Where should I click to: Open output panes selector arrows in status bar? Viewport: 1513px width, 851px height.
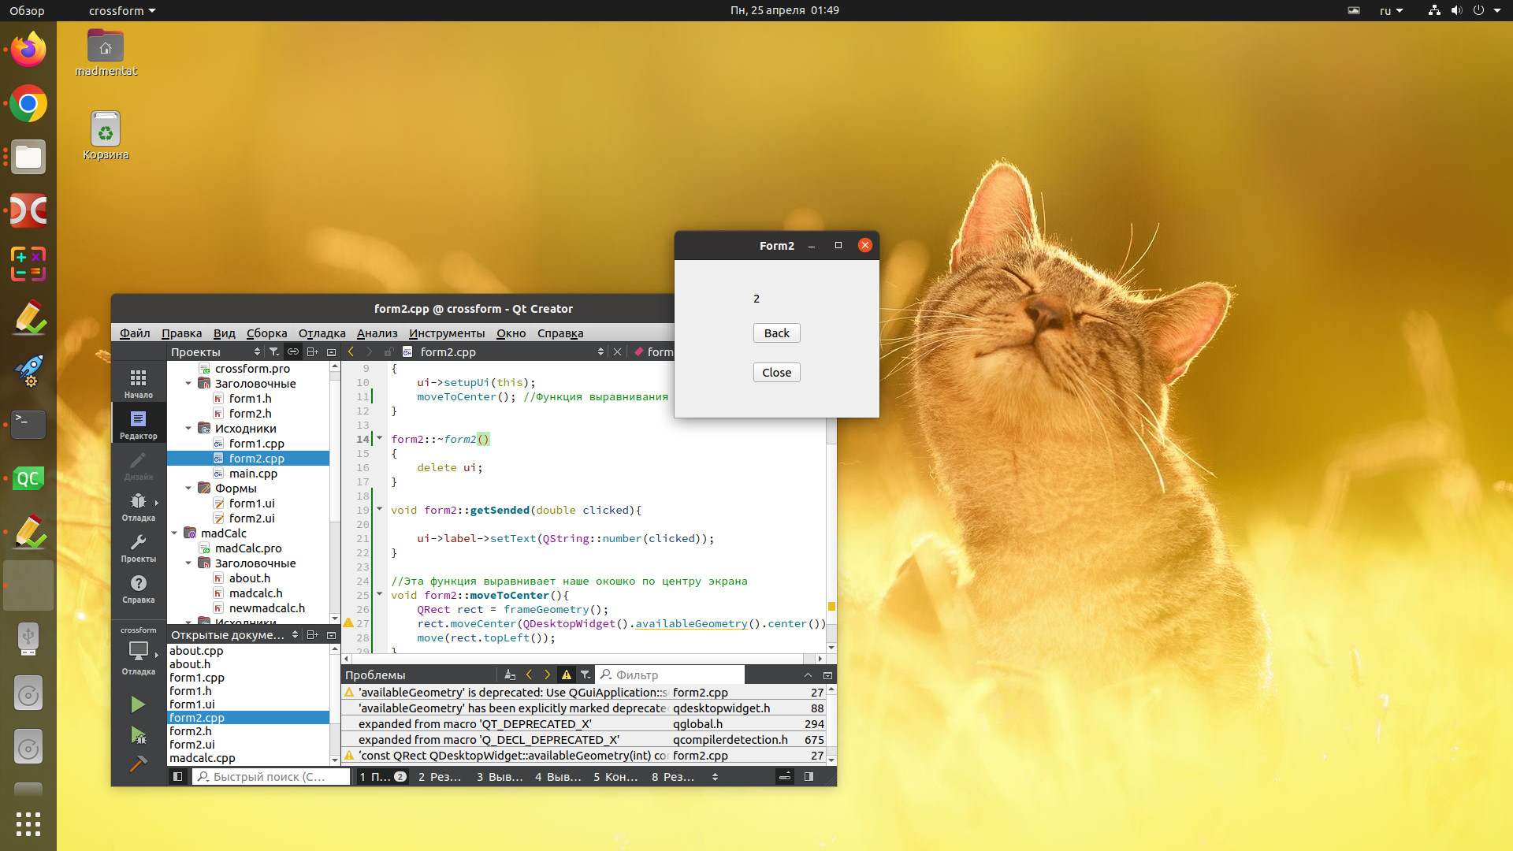(715, 777)
